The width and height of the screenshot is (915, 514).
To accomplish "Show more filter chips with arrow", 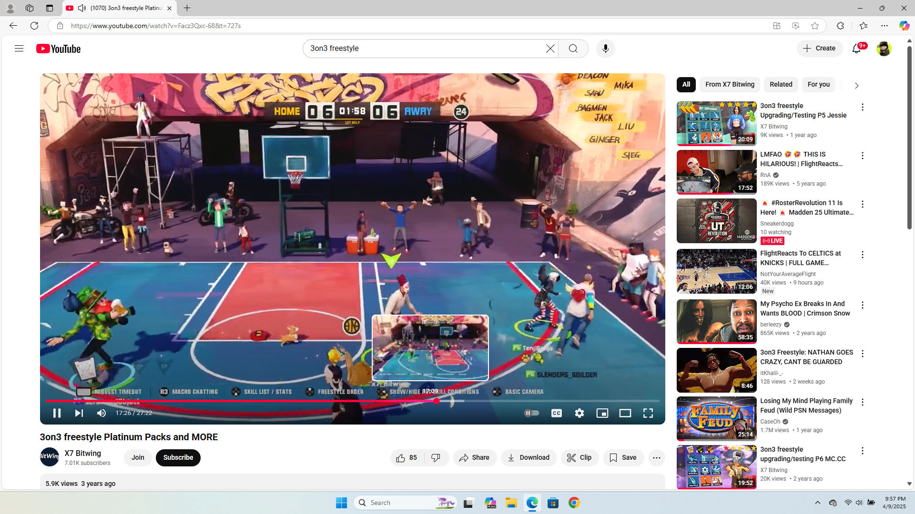I will click(x=856, y=86).
